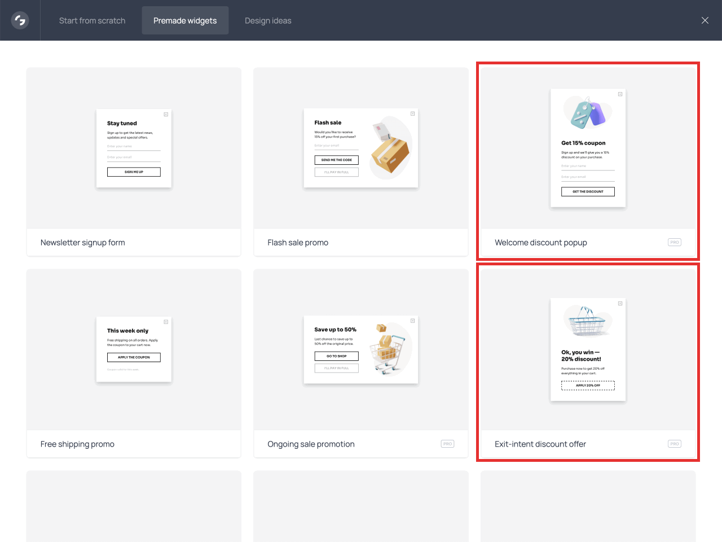
Task: Click PRO badge on Welcome discount popup
Action: click(674, 242)
